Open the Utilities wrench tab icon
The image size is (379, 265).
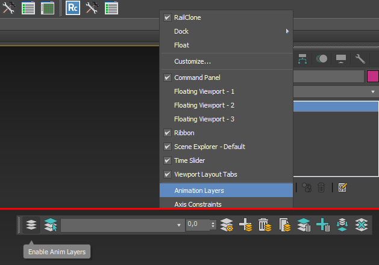click(x=360, y=58)
